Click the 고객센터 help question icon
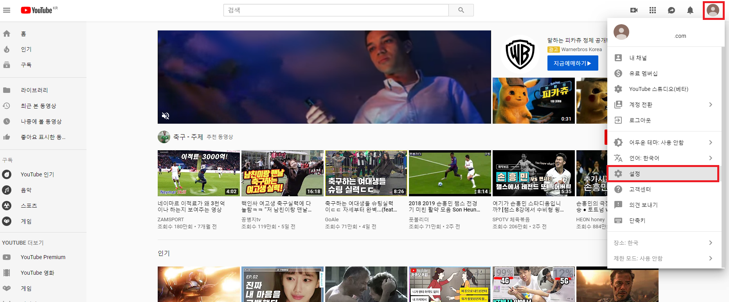The width and height of the screenshot is (729, 302). point(618,189)
